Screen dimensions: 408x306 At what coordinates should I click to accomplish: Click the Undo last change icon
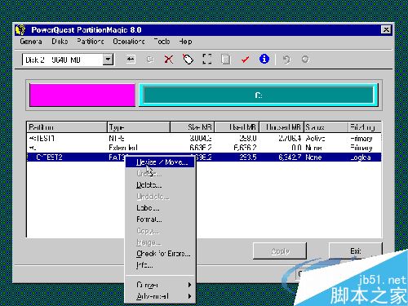click(286, 59)
